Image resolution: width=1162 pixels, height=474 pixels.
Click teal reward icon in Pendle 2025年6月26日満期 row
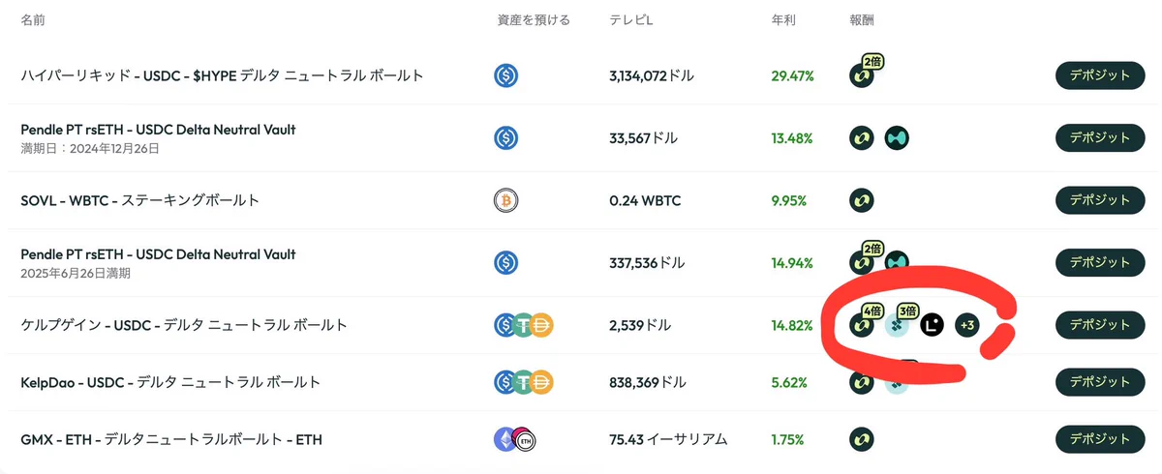click(x=898, y=262)
